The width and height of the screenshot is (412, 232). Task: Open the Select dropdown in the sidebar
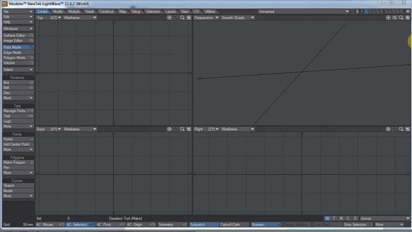pos(18,70)
